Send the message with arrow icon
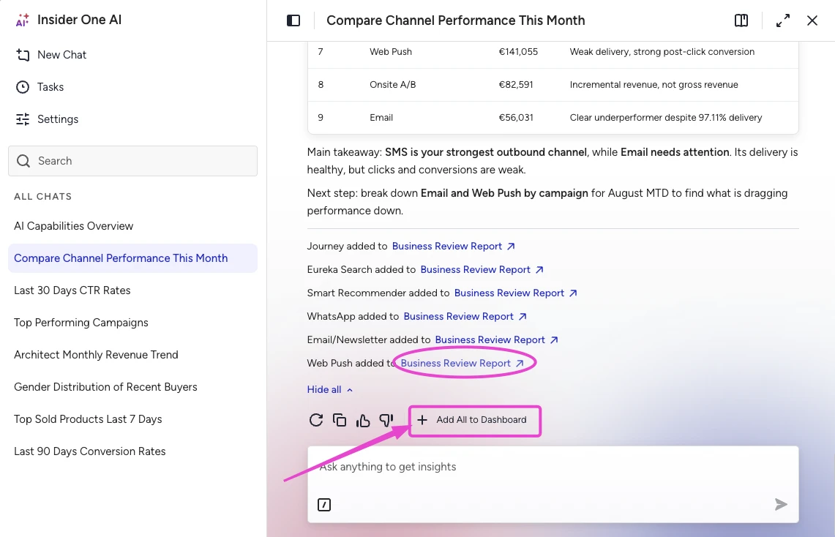The width and height of the screenshot is (835, 537). [781, 504]
